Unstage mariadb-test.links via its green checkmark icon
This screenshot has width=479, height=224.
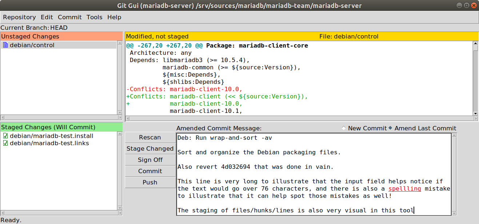point(5,143)
